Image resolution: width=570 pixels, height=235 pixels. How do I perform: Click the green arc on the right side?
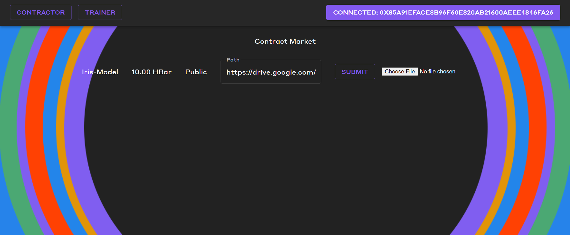pos(562,128)
